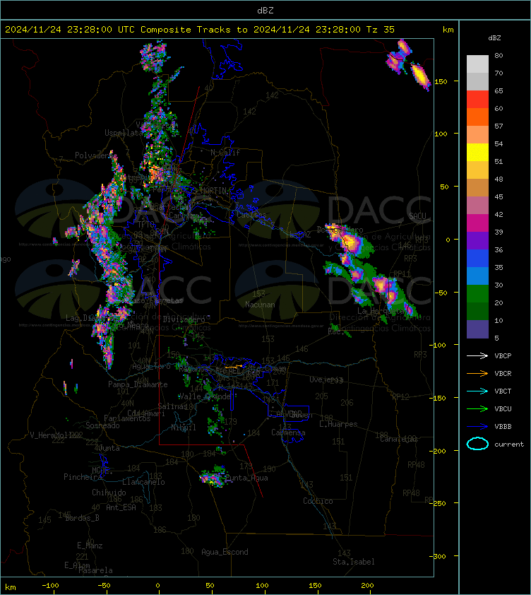Select the yellow swatch between 54 and 51

pyautogui.click(x=477, y=152)
